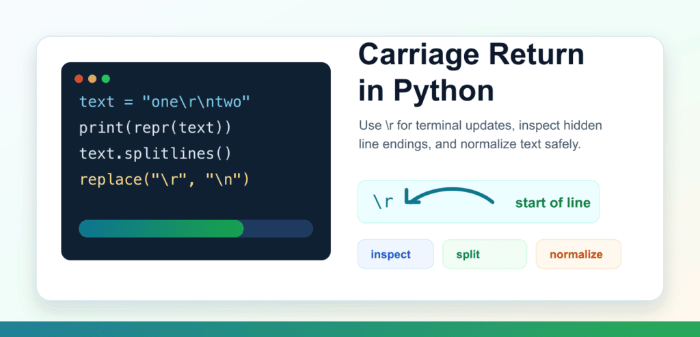Click the "Carriage Return in Python" heading
Viewport: 700px width, 337px height.
tap(471, 72)
